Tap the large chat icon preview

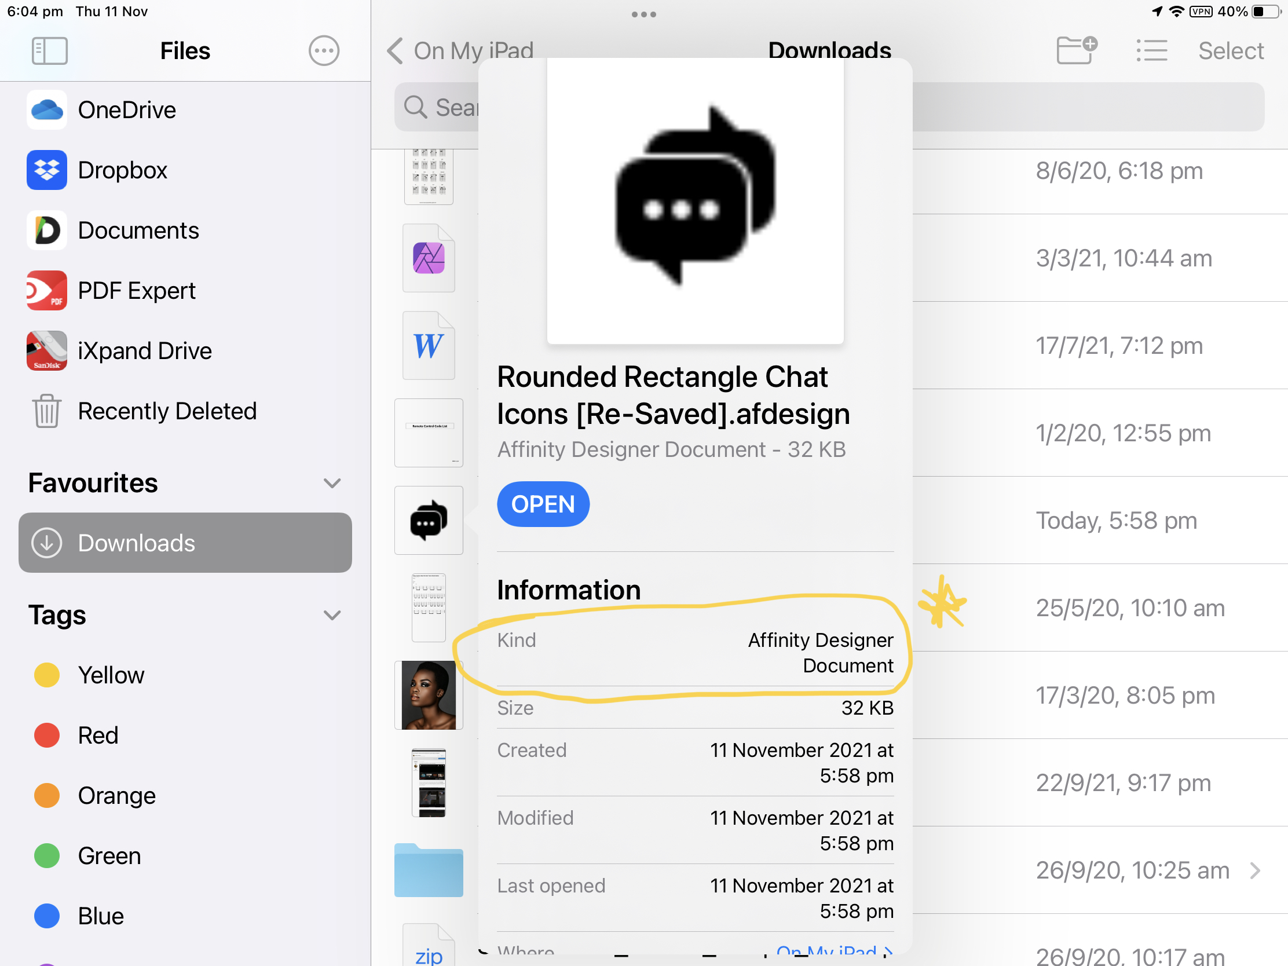(695, 201)
